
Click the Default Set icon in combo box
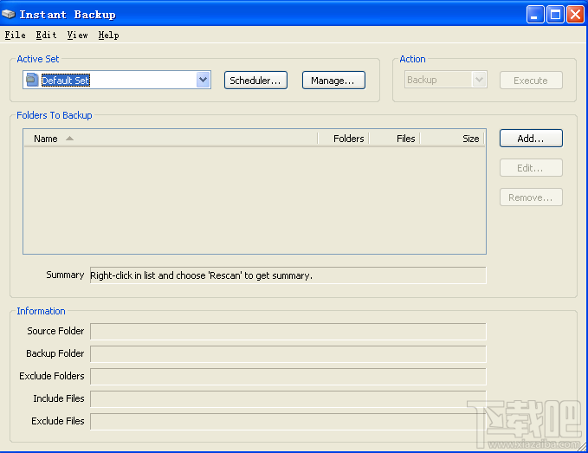(32, 80)
